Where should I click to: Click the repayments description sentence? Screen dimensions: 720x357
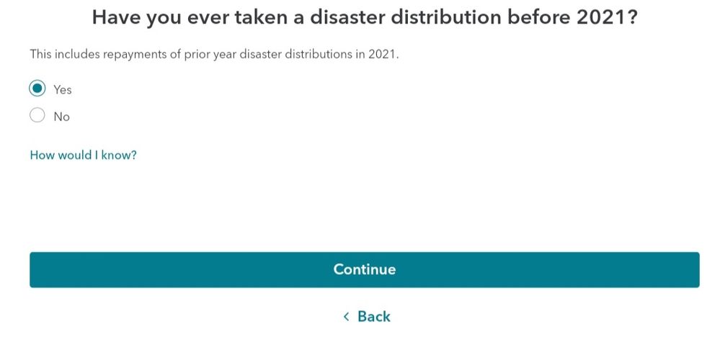tap(214, 55)
